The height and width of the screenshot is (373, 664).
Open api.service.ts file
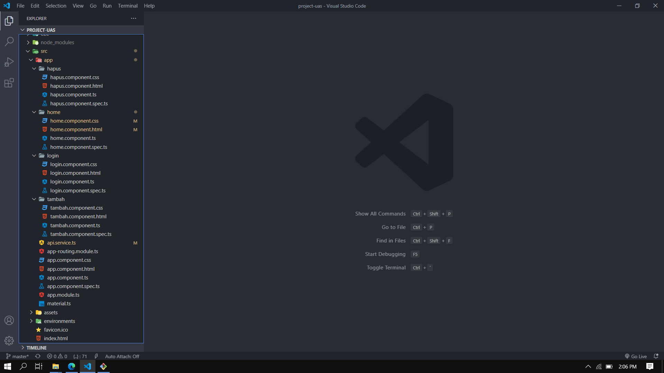(x=61, y=242)
